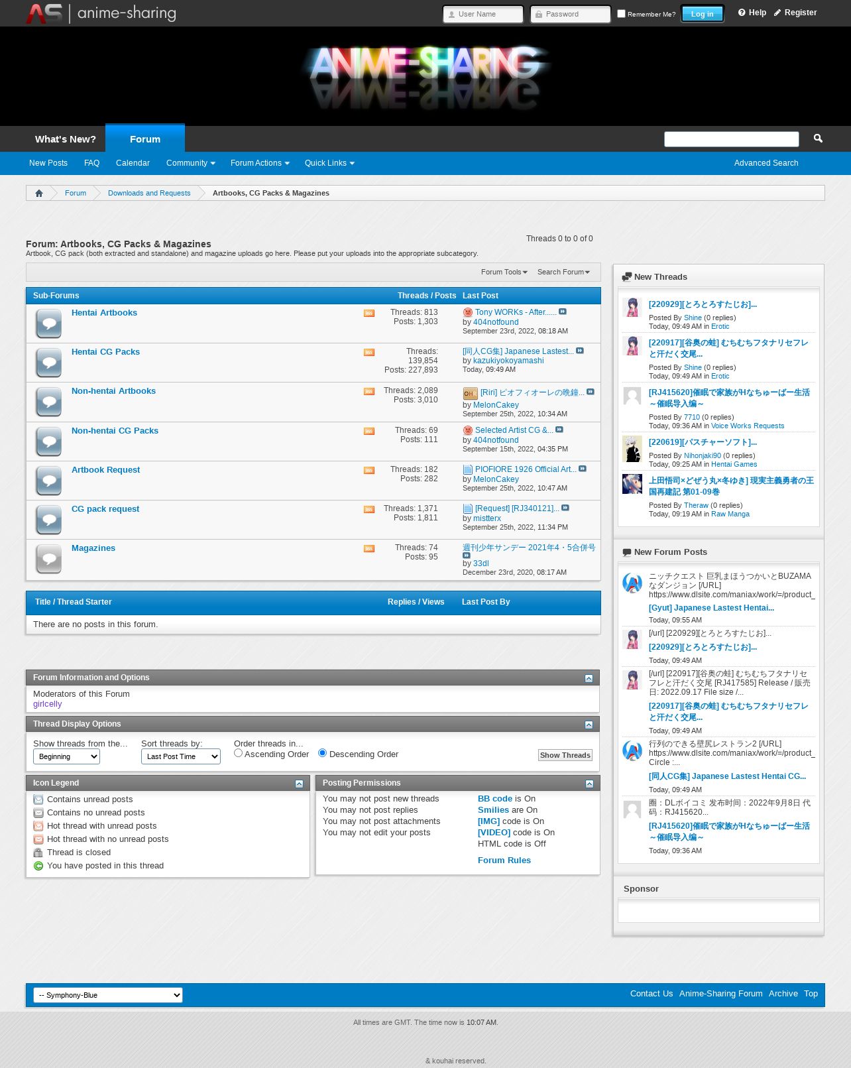Select Descending Order radio button
Screen dimensions: 851x1068
click(322, 753)
